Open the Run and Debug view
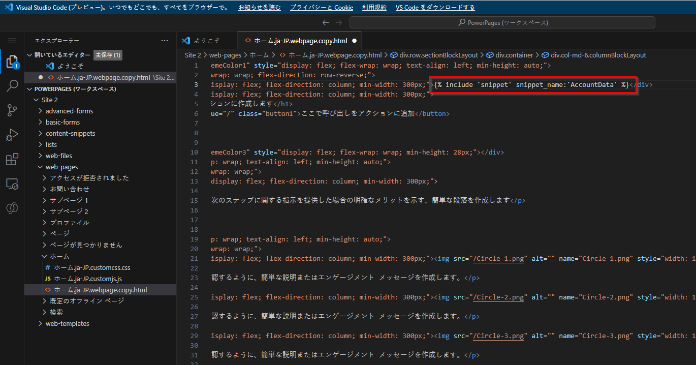696x365 pixels. [x=12, y=135]
